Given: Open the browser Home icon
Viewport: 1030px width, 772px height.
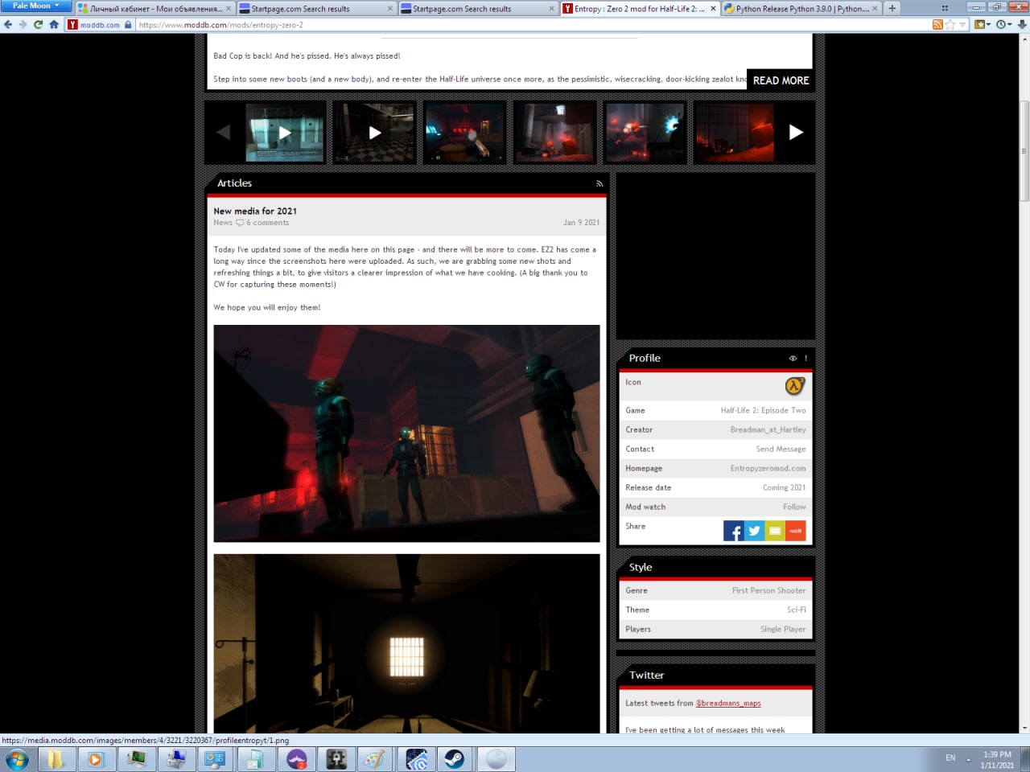Looking at the screenshot, I should [x=54, y=24].
